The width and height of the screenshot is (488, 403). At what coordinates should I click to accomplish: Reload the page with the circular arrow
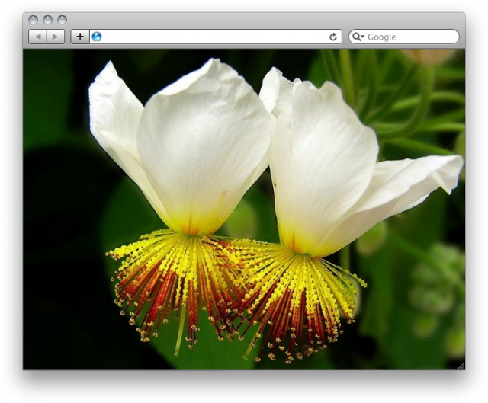(333, 37)
